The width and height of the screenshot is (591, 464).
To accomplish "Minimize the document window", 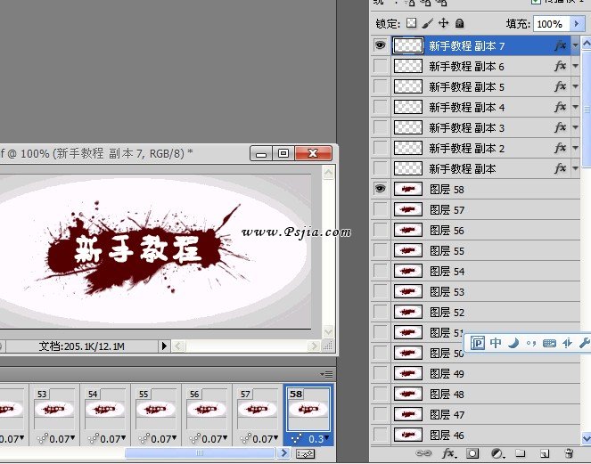I will coord(261,153).
